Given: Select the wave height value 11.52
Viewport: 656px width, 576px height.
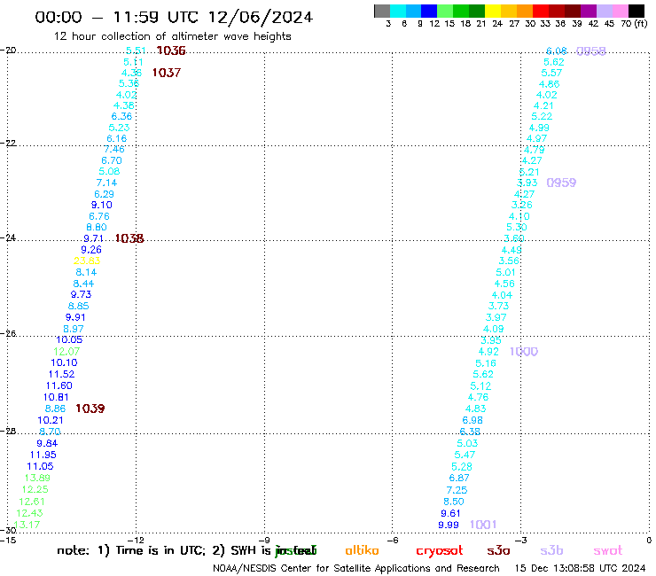Looking at the screenshot, I should (61, 374).
